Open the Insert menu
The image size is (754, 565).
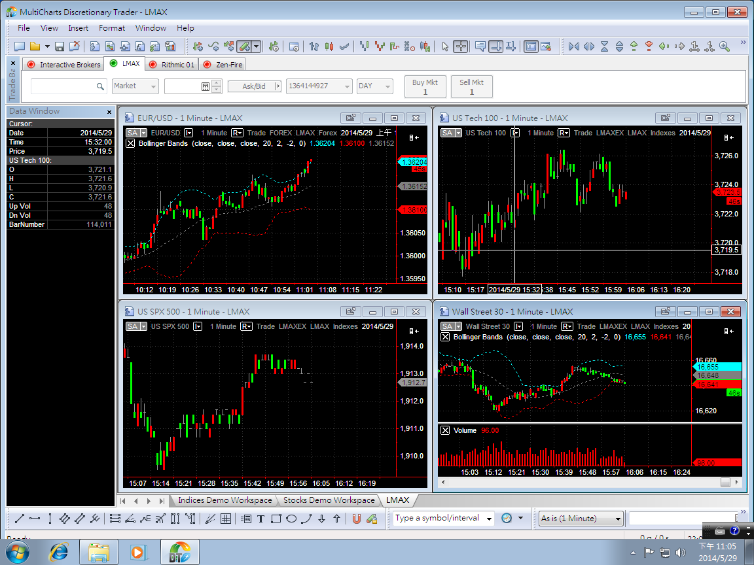[x=79, y=28]
